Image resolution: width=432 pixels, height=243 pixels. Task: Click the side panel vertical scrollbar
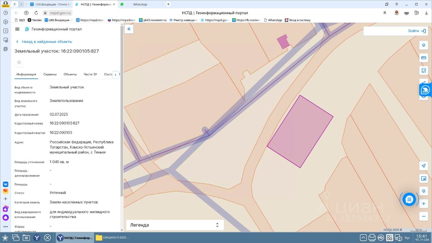point(122,111)
